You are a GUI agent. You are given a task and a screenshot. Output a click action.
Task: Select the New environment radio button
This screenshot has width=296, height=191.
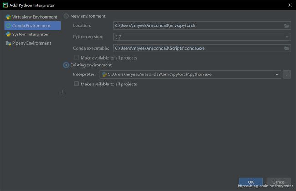(66, 16)
